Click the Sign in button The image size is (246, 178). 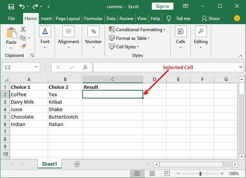coord(163,6)
